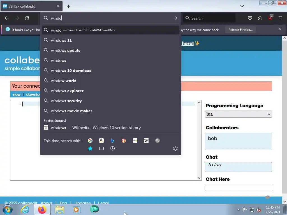Click the 'to lua' chat message
This screenshot has height=215, width=287.
215,165
